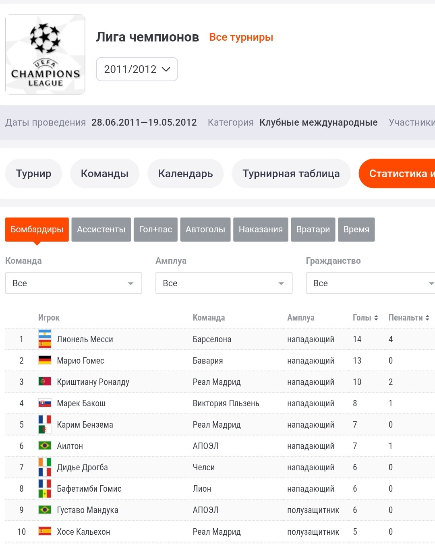Show the Наказания stats
This screenshot has width=435, height=544.
coord(261,230)
